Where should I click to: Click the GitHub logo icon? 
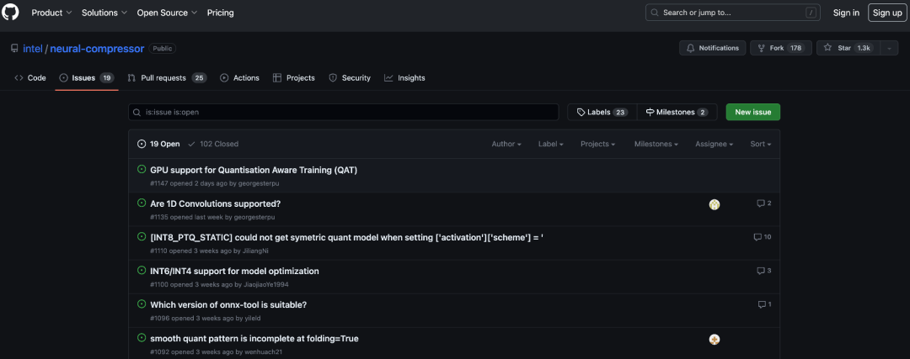click(x=10, y=12)
